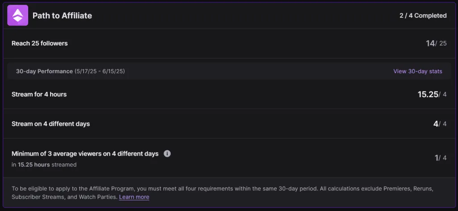Click the Stream for 4 hours requirement
458x211 pixels.
click(x=39, y=95)
